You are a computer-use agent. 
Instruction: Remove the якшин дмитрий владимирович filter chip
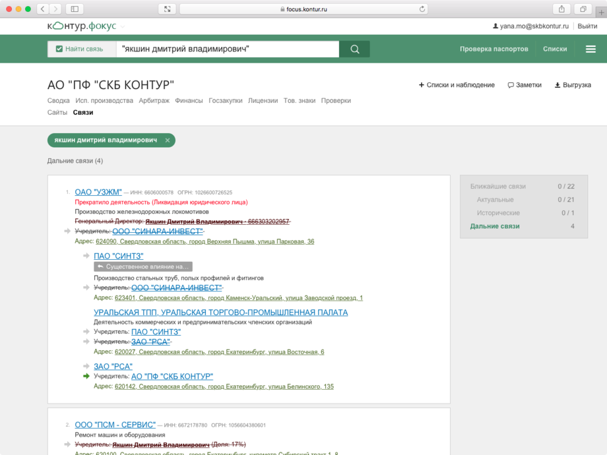(168, 140)
